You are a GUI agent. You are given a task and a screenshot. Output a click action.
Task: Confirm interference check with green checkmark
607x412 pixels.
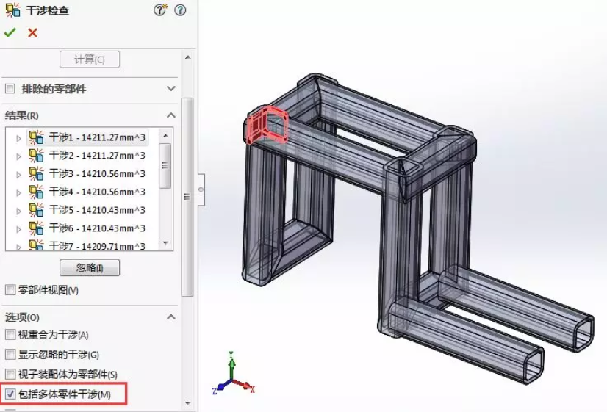pyautogui.click(x=10, y=32)
